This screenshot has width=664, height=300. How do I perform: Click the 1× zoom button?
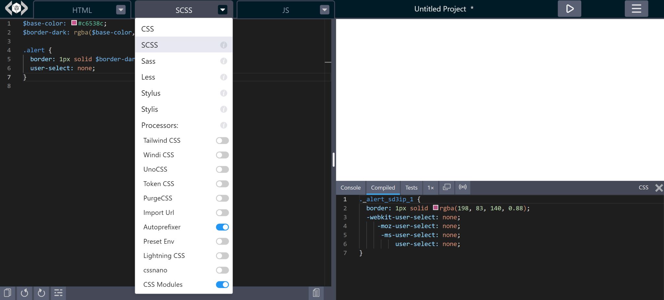point(430,188)
